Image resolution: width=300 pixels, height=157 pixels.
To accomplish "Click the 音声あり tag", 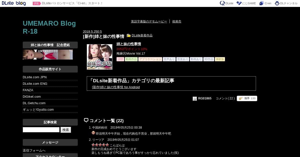I will click(169, 59).
